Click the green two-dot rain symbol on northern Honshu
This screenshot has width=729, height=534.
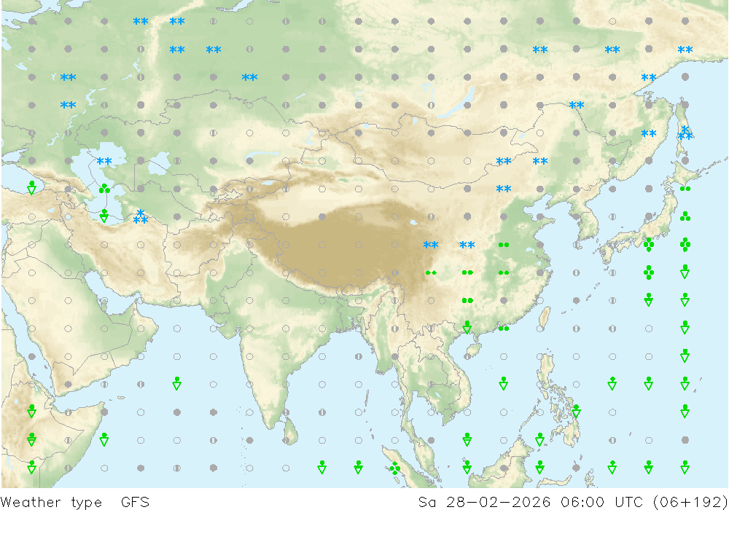(685, 189)
